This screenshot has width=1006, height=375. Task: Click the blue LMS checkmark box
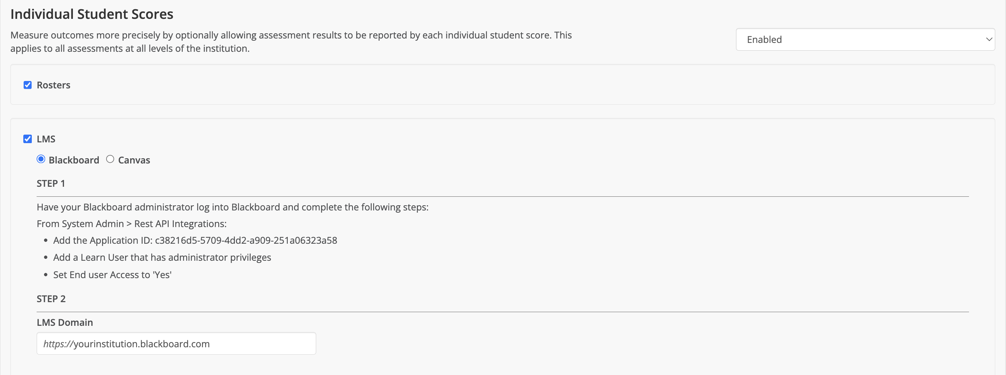[27, 139]
